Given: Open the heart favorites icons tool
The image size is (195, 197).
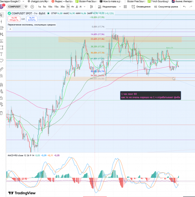Looking at the screenshot, I should pos(2,60).
